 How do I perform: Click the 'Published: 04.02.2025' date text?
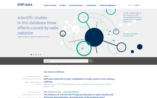pos(35,92)
